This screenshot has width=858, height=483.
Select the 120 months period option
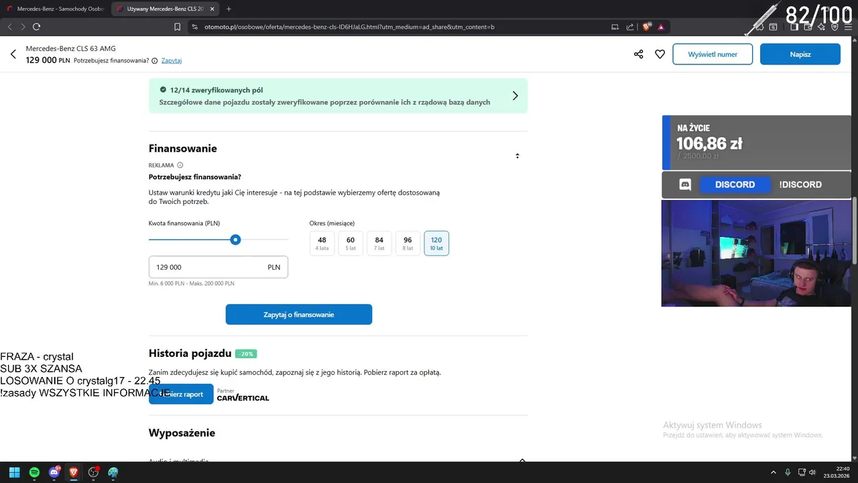[436, 244]
